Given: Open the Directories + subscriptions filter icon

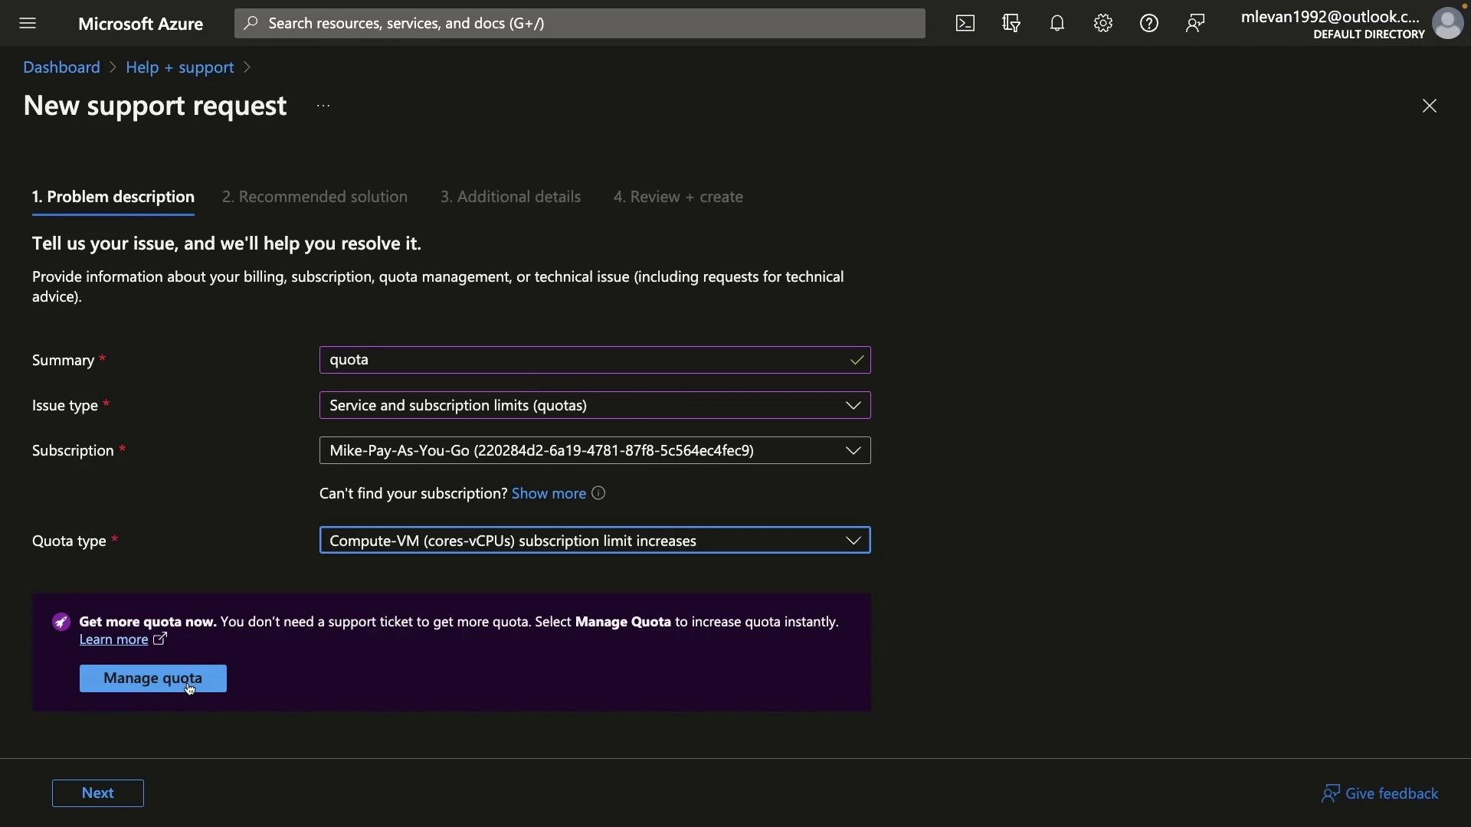Looking at the screenshot, I should click(1011, 23).
